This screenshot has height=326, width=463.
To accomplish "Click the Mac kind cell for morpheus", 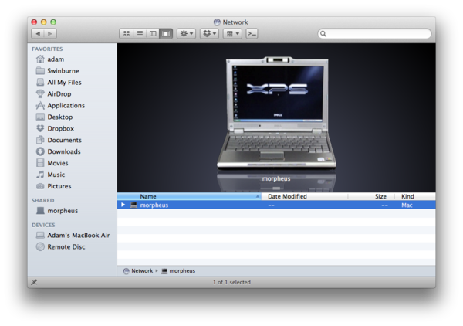I will click(x=407, y=205).
